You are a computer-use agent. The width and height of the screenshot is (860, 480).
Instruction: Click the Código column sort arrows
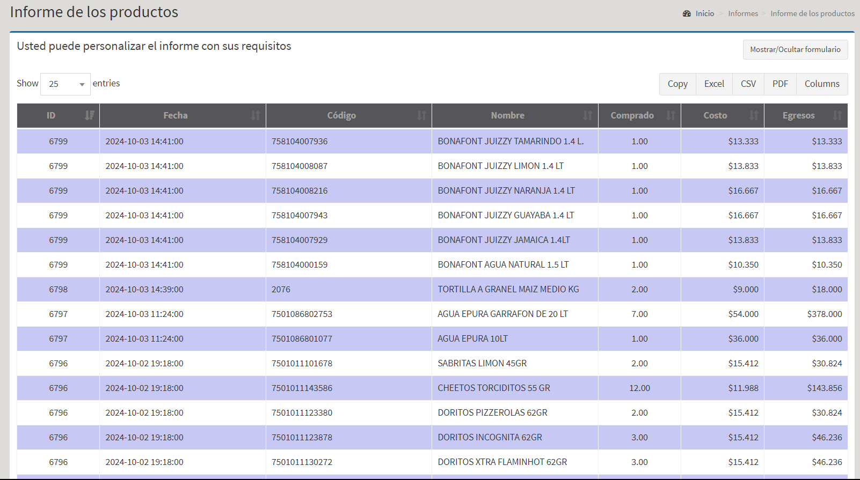[x=421, y=115]
